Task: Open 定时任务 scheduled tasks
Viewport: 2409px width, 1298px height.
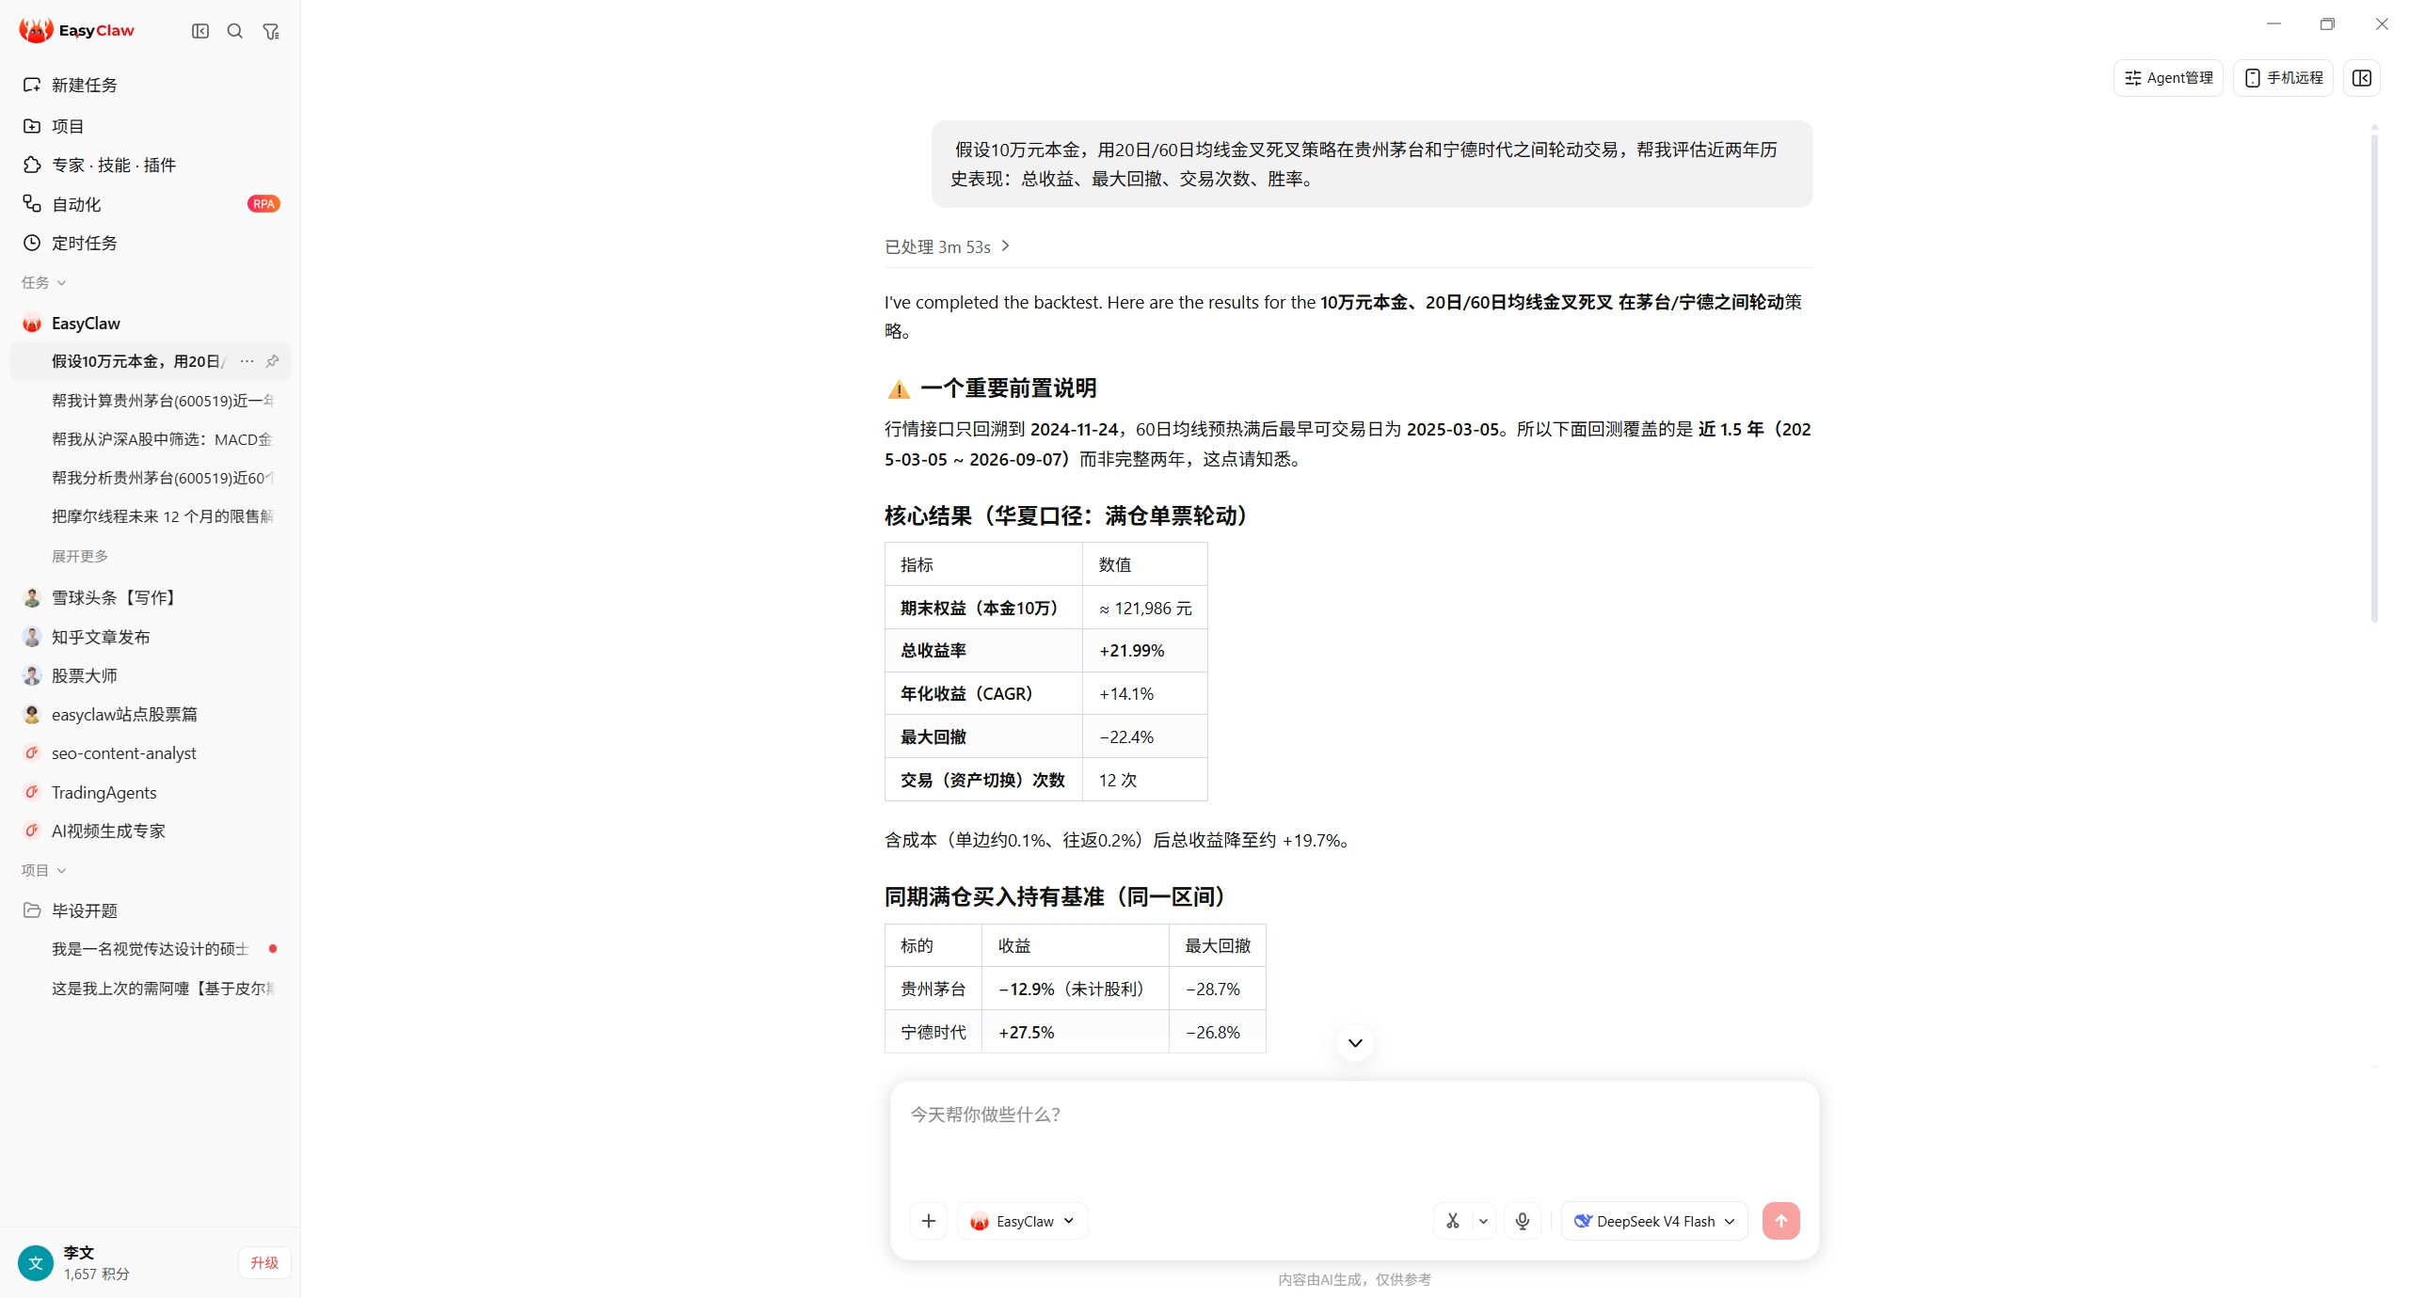Action: click(x=151, y=243)
